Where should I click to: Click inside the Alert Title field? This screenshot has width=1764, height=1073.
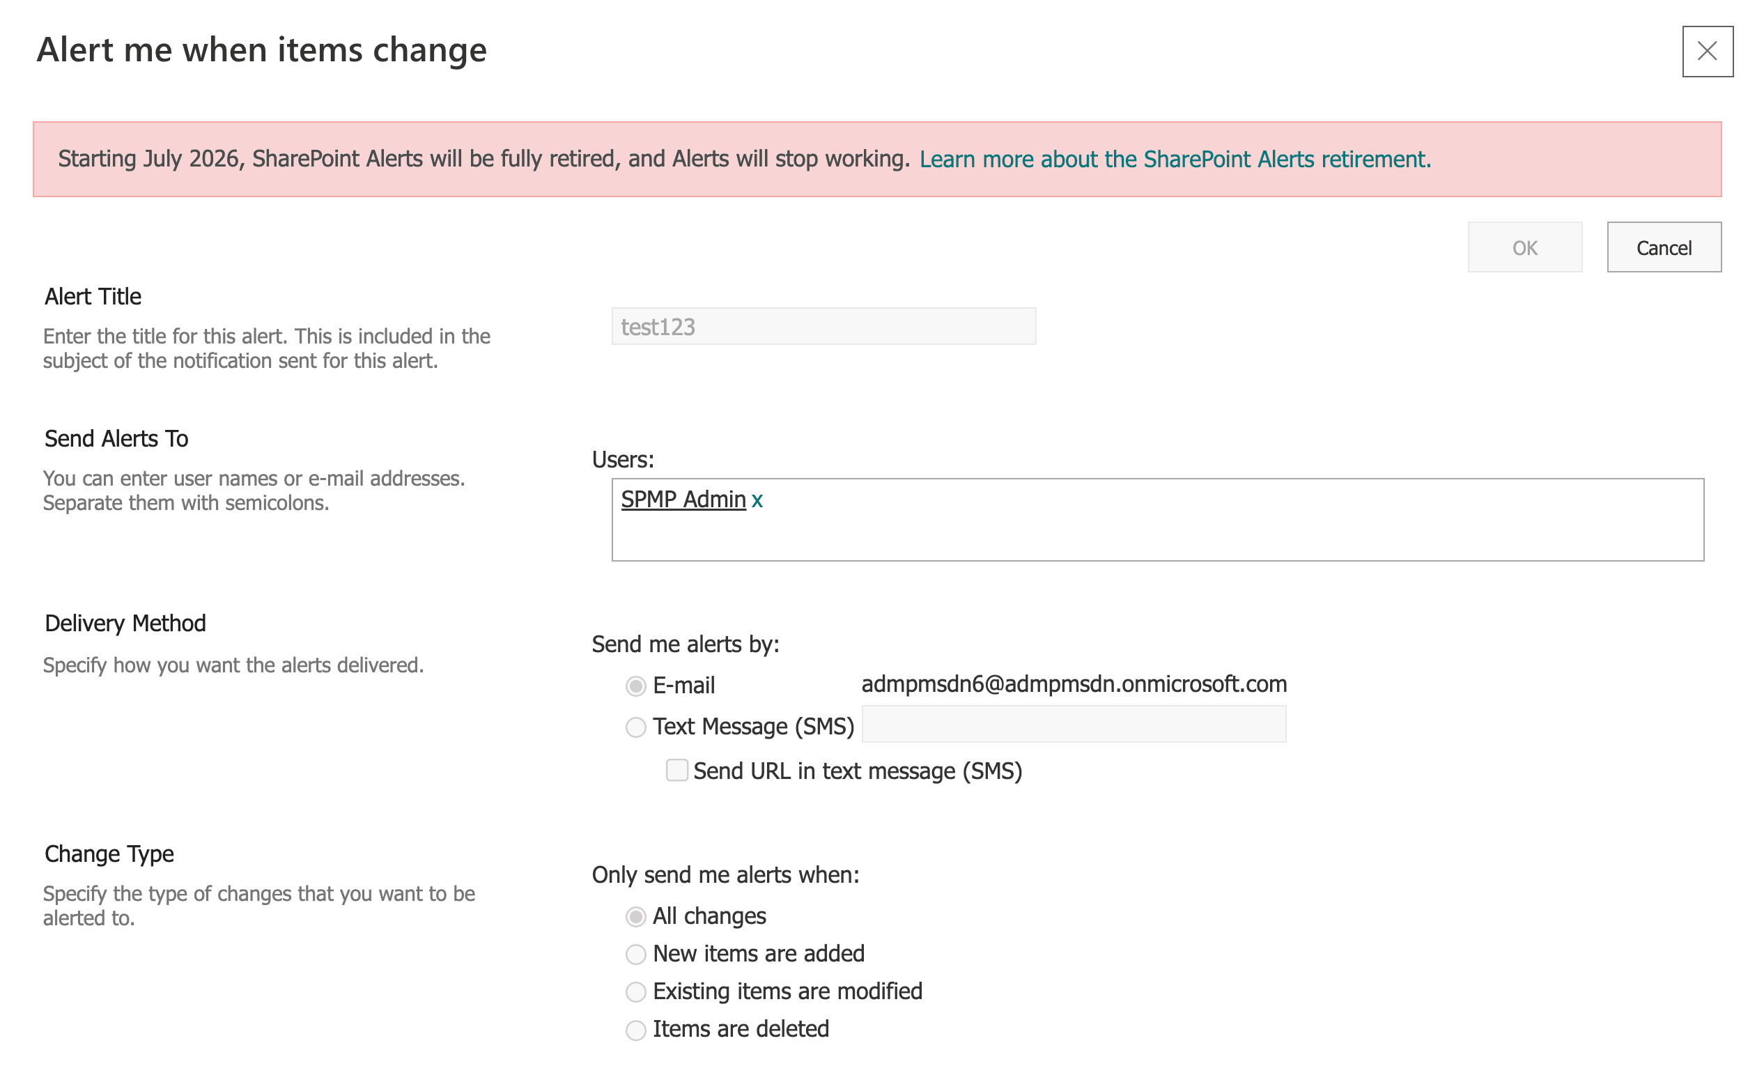(x=822, y=325)
